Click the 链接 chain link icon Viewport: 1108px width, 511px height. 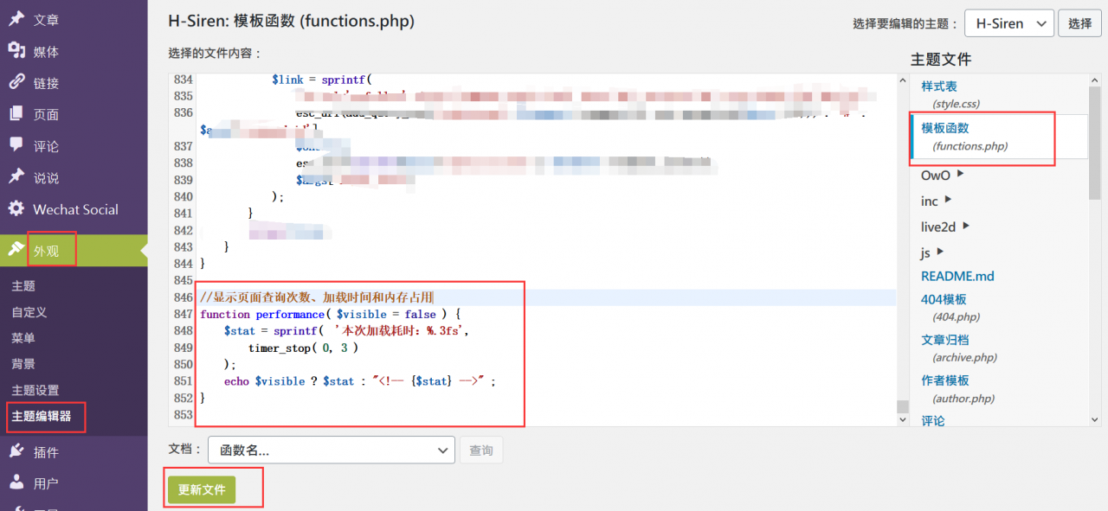(16, 83)
